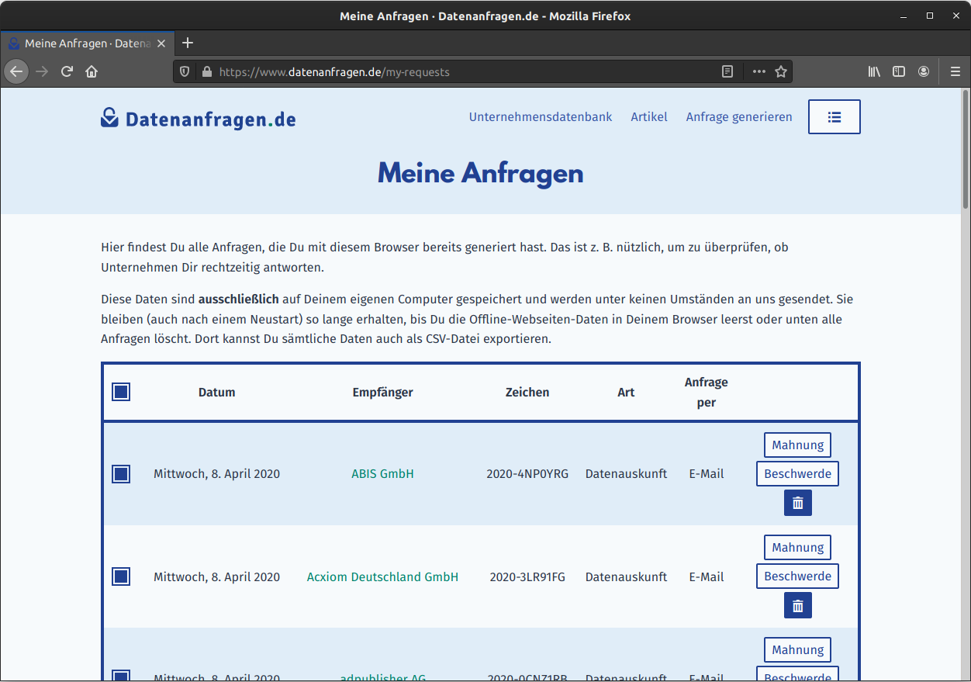Open the Acxiom Deutschland GmbH link
This screenshot has width=971, height=682.
click(382, 576)
